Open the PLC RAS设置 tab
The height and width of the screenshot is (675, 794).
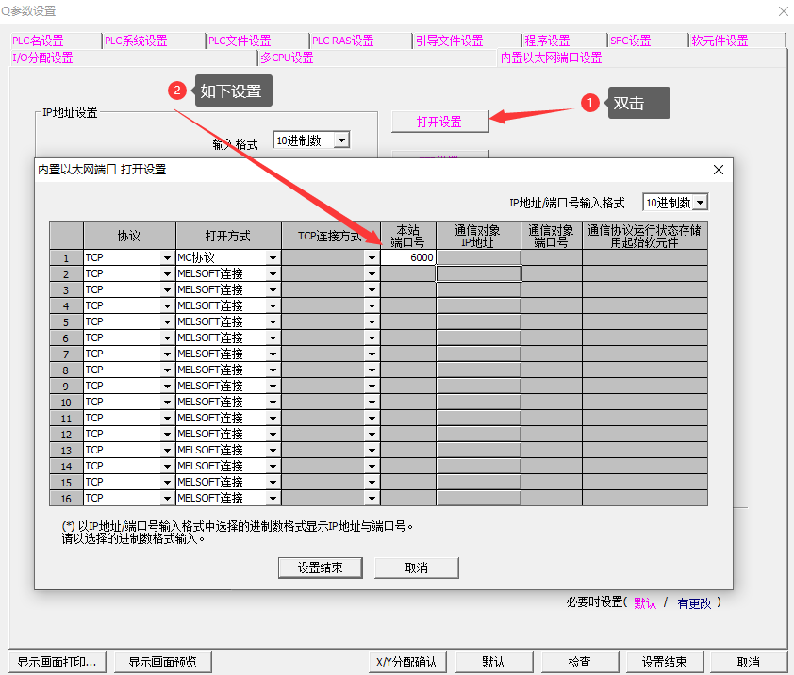[342, 41]
